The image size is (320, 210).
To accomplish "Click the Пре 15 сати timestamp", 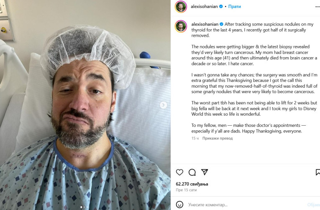I will [186, 190].
